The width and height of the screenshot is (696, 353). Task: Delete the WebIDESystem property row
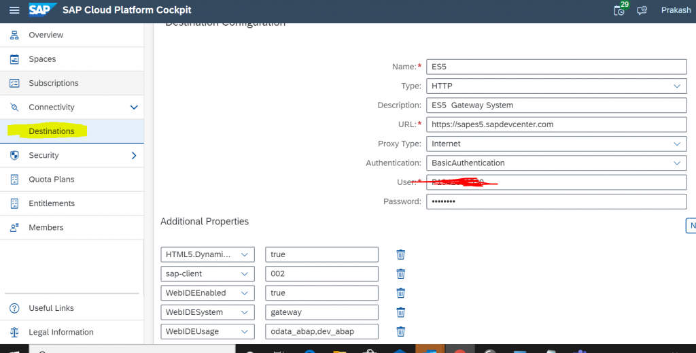[400, 312]
